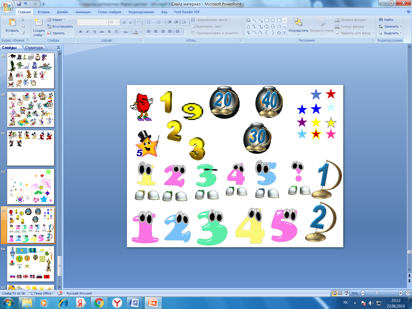This screenshot has height=309, width=412.
Task: Increase font size with the large A icon
Action: [124, 22]
